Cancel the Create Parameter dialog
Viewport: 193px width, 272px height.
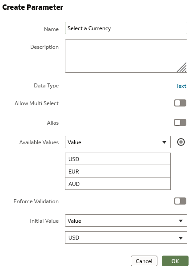pyautogui.click(x=144, y=261)
